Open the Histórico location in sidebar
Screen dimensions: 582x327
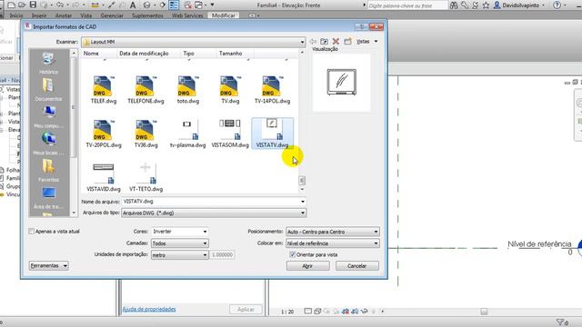48,64
